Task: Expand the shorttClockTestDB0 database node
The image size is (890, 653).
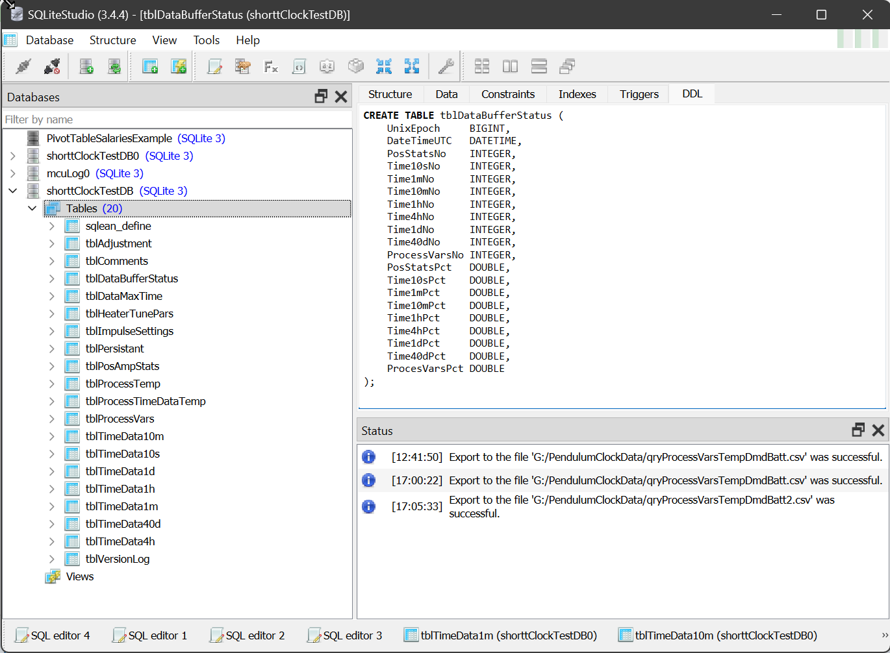Action: (13, 156)
